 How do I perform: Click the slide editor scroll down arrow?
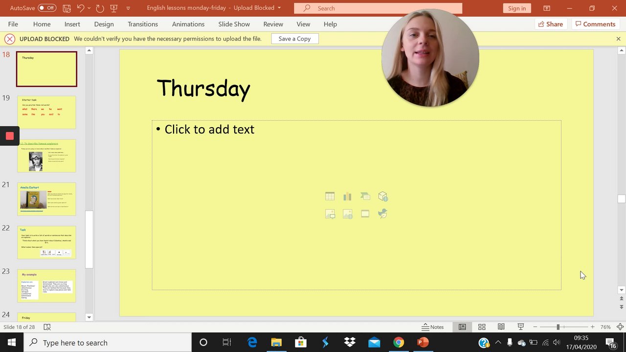(622, 290)
